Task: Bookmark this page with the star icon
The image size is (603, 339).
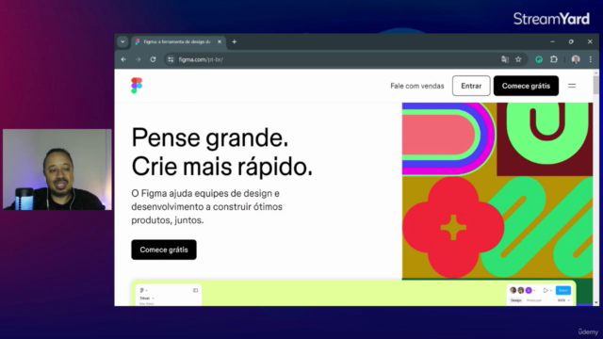Action: [x=518, y=59]
